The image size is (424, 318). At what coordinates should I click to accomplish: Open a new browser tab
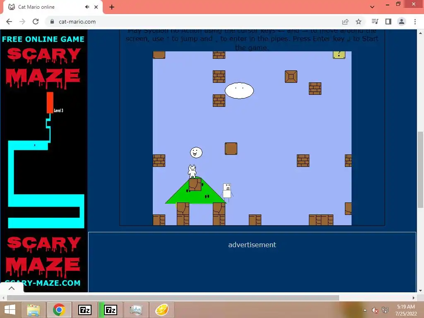pyautogui.click(x=112, y=7)
